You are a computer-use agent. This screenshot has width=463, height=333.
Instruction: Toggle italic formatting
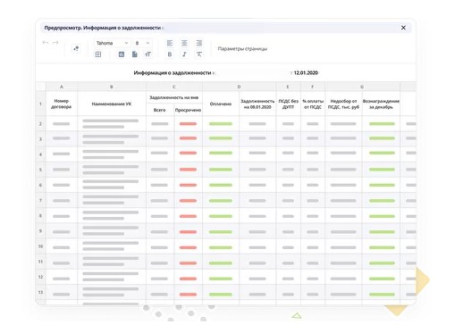[x=184, y=54]
